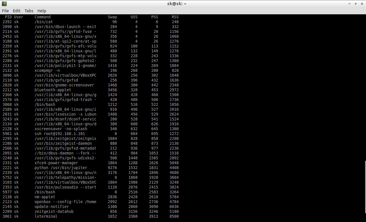
Task: Click the RSS value 6036 for update-notifier
Action: pyautogui.click(x=174, y=207)
